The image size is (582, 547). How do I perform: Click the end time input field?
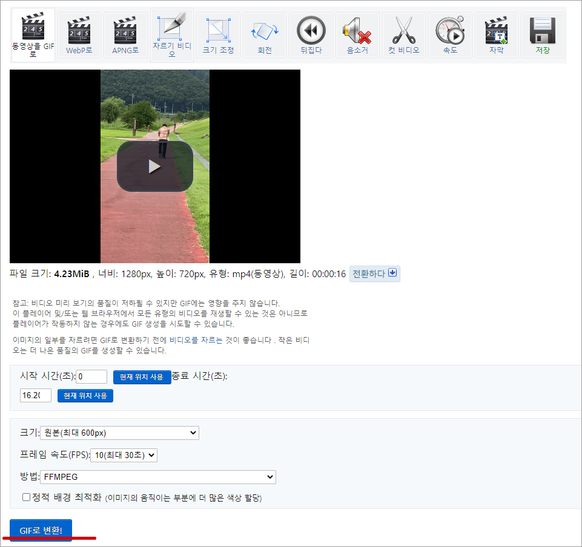36,395
